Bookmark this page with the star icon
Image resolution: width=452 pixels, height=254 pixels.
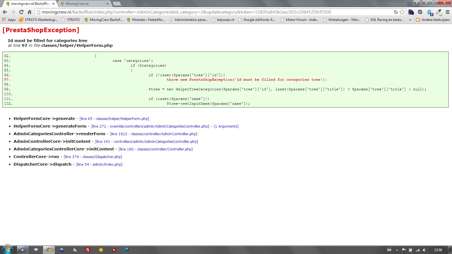(402, 12)
